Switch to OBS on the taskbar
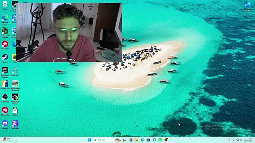The width and height of the screenshot is (255, 143). 166,140
